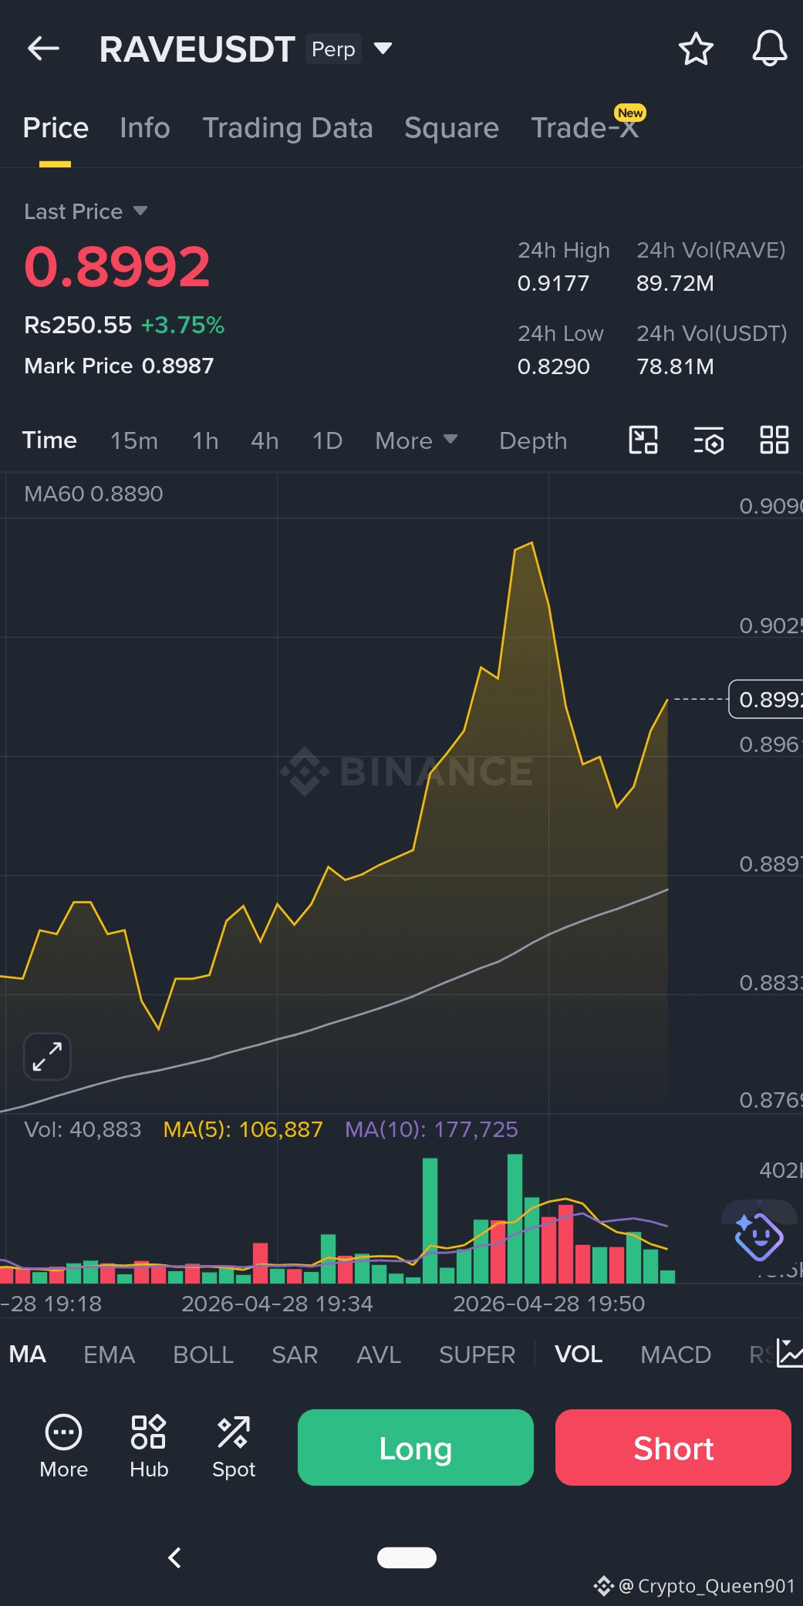The width and height of the screenshot is (803, 1606).
Task: Switch to the Info tab
Action: [145, 128]
